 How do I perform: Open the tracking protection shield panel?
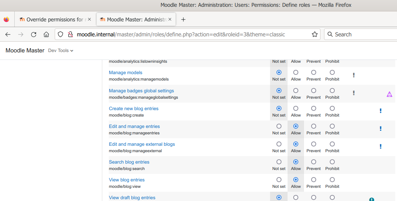click(60, 34)
